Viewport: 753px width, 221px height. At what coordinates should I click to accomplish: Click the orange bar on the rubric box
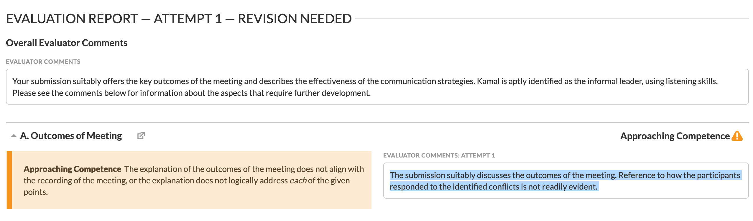tap(9, 180)
